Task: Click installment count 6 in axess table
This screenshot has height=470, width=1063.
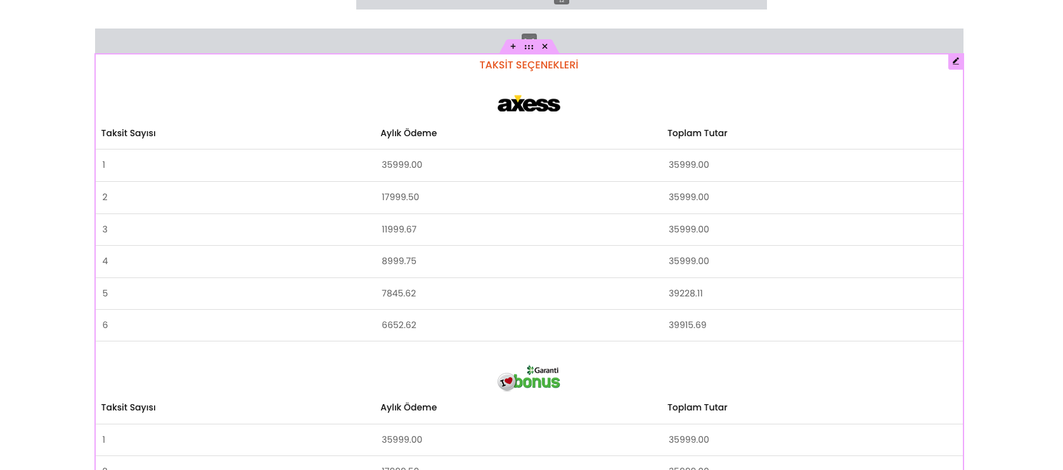Action: [105, 325]
